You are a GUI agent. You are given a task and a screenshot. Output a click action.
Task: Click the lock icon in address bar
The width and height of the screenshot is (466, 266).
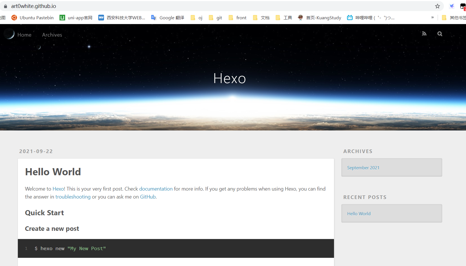[5, 6]
